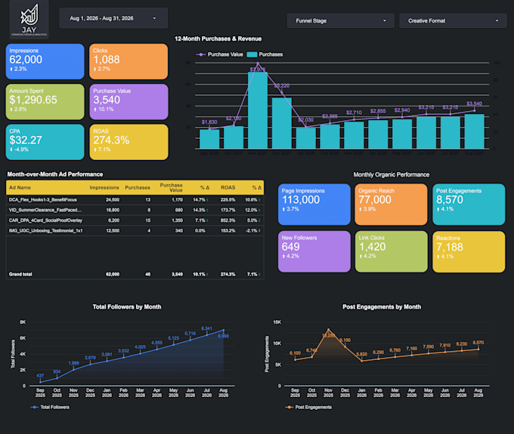Open the Aug 1 – Aug 31, 2026 date range picker

[x=113, y=18]
